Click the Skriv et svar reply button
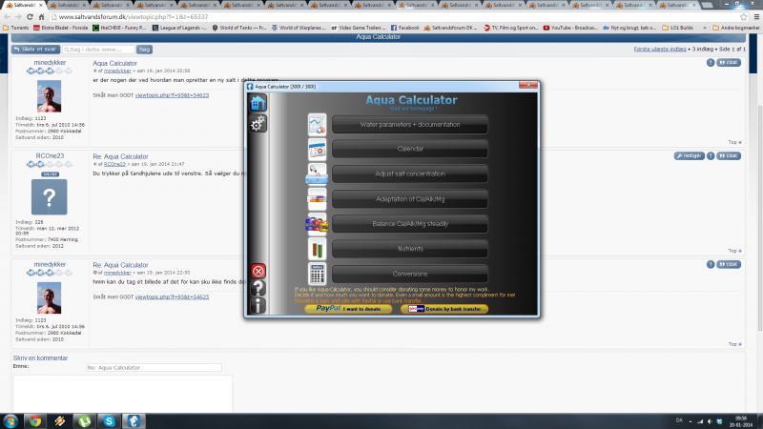The height and width of the screenshot is (429, 763). 35,49
